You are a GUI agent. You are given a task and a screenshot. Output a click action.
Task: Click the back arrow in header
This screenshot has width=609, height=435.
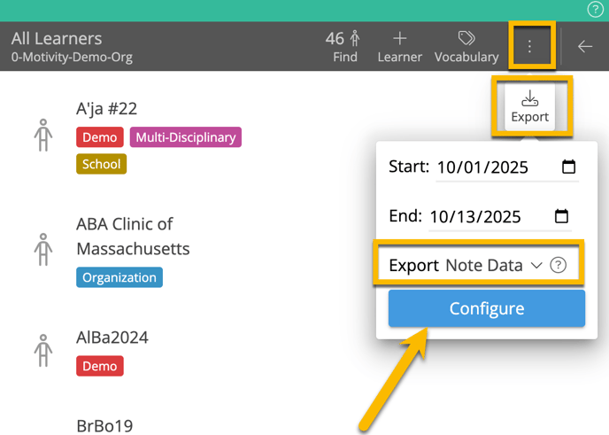(585, 47)
